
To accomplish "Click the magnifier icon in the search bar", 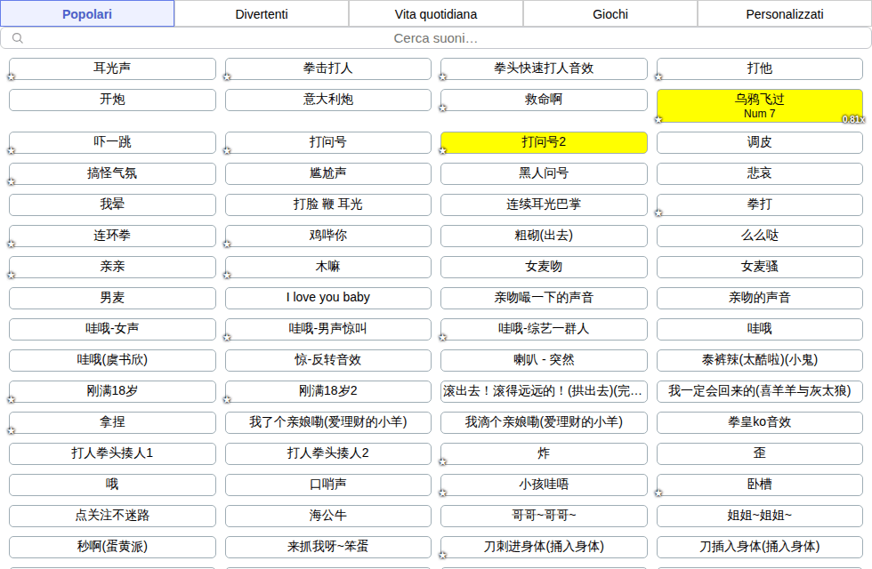I will pyautogui.click(x=18, y=38).
